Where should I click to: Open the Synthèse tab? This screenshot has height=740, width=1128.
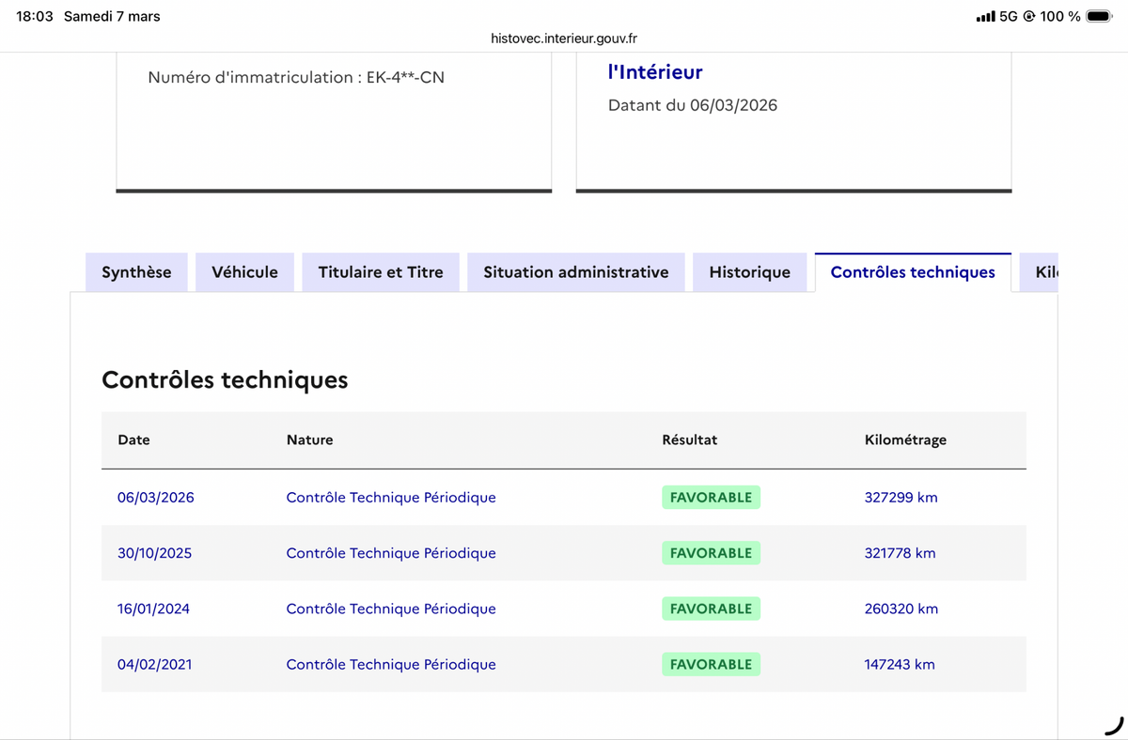tap(136, 272)
